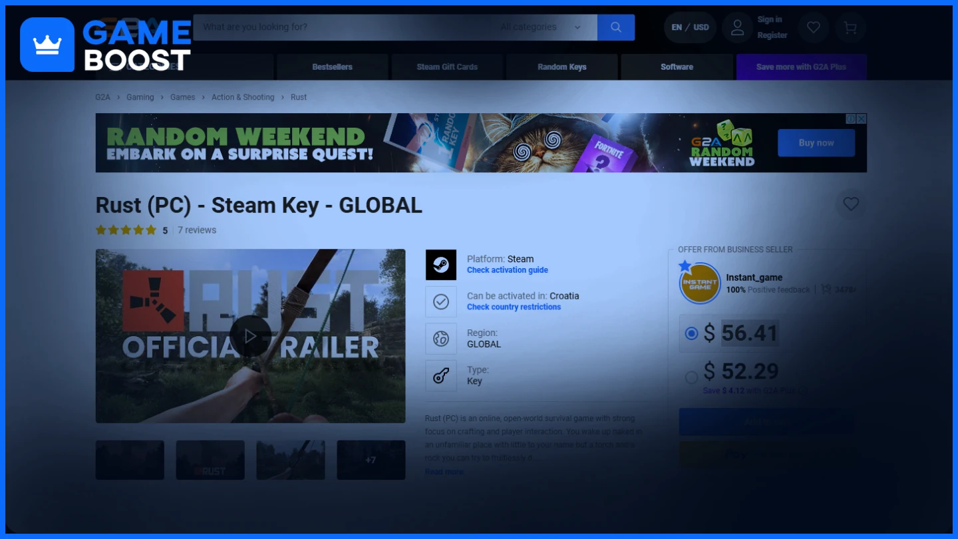Viewport: 958px width, 539px height.
Task: Click the five-star rating stars
Action: 126,230
